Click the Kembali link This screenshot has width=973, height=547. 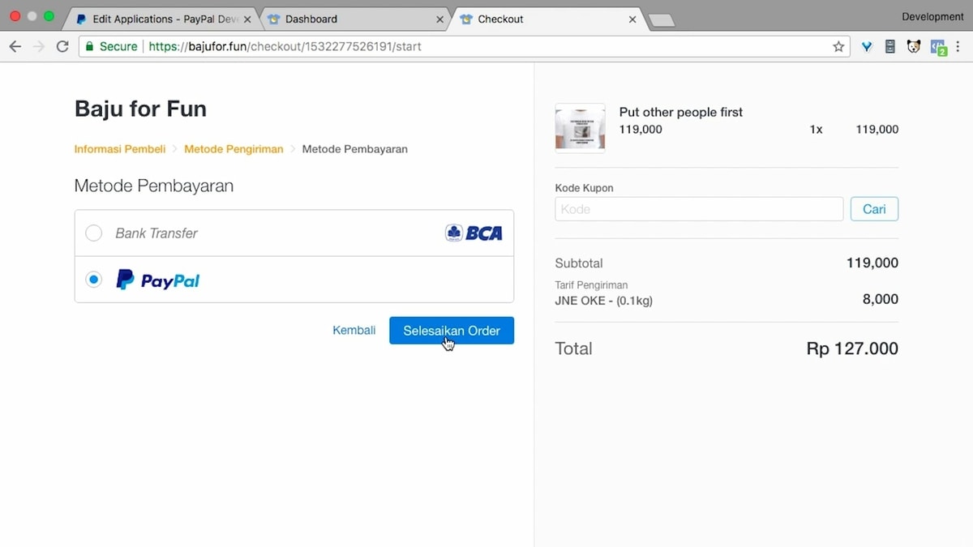click(x=354, y=331)
